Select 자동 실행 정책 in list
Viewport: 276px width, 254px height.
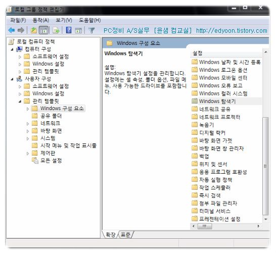(x=216, y=179)
